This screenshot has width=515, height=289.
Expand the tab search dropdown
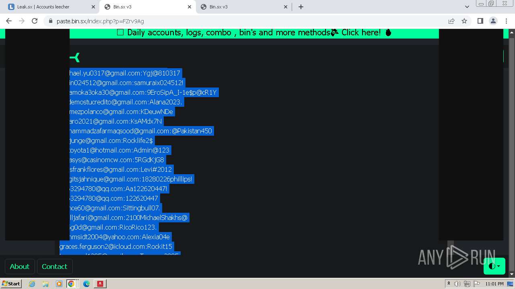click(x=467, y=7)
